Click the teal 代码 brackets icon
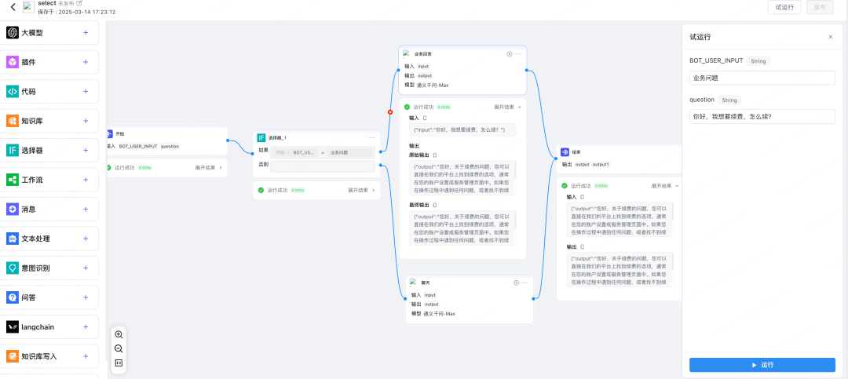 tap(13, 91)
